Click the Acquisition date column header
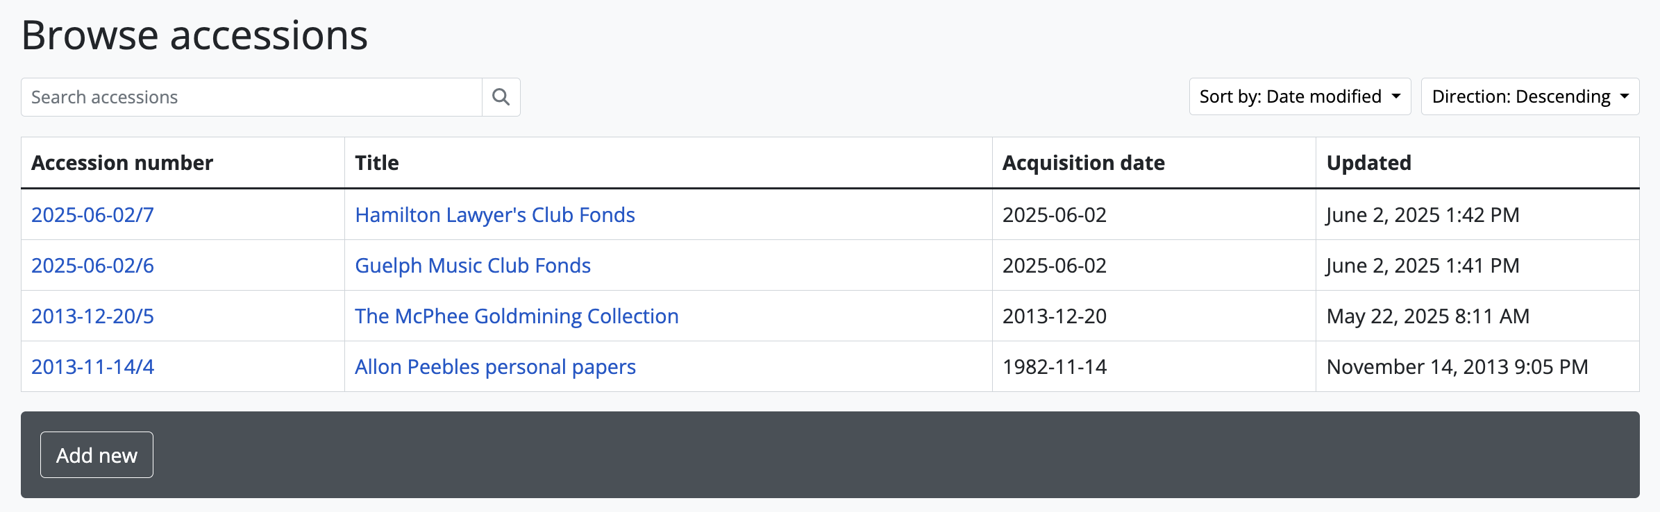 click(x=1083, y=163)
